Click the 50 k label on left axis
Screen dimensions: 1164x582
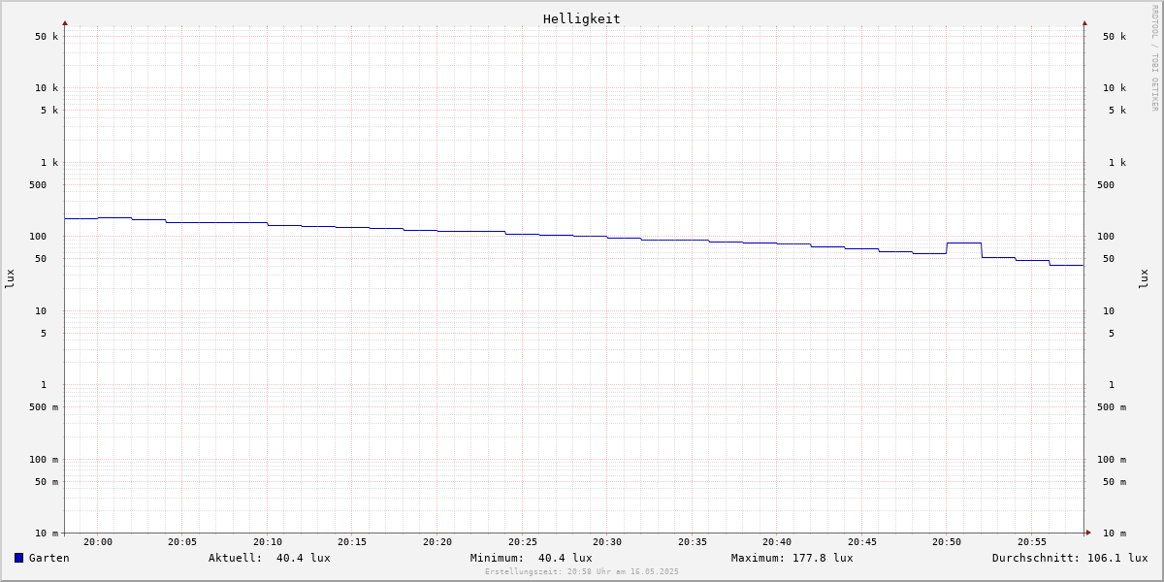[x=47, y=37]
